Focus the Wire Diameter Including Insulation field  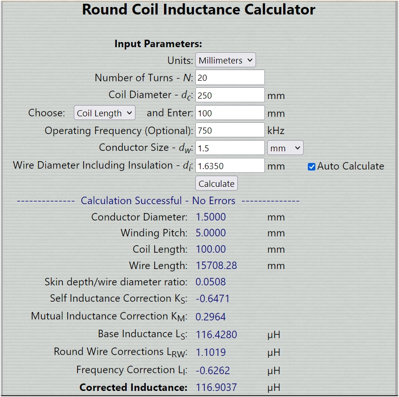coord(230,166)
